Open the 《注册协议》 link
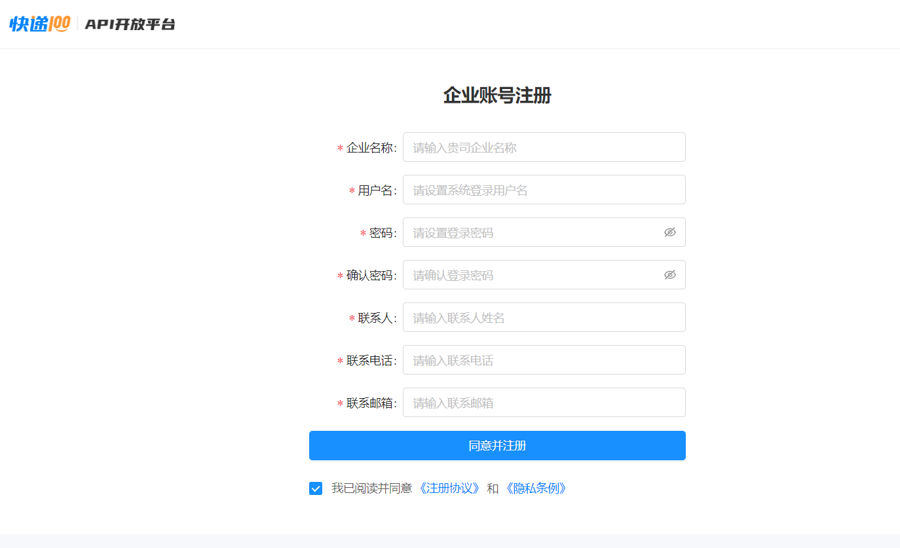The height and width of the screenshot is (548, 900). (x=449, y=488)
